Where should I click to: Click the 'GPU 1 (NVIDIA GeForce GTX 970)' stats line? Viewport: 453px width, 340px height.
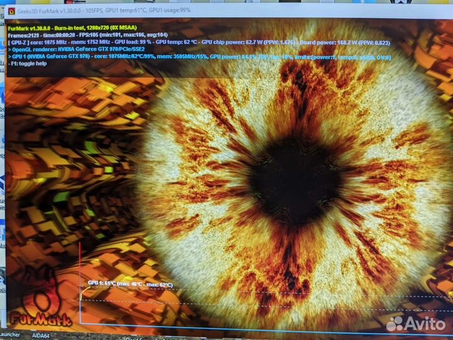coord(94,57)
